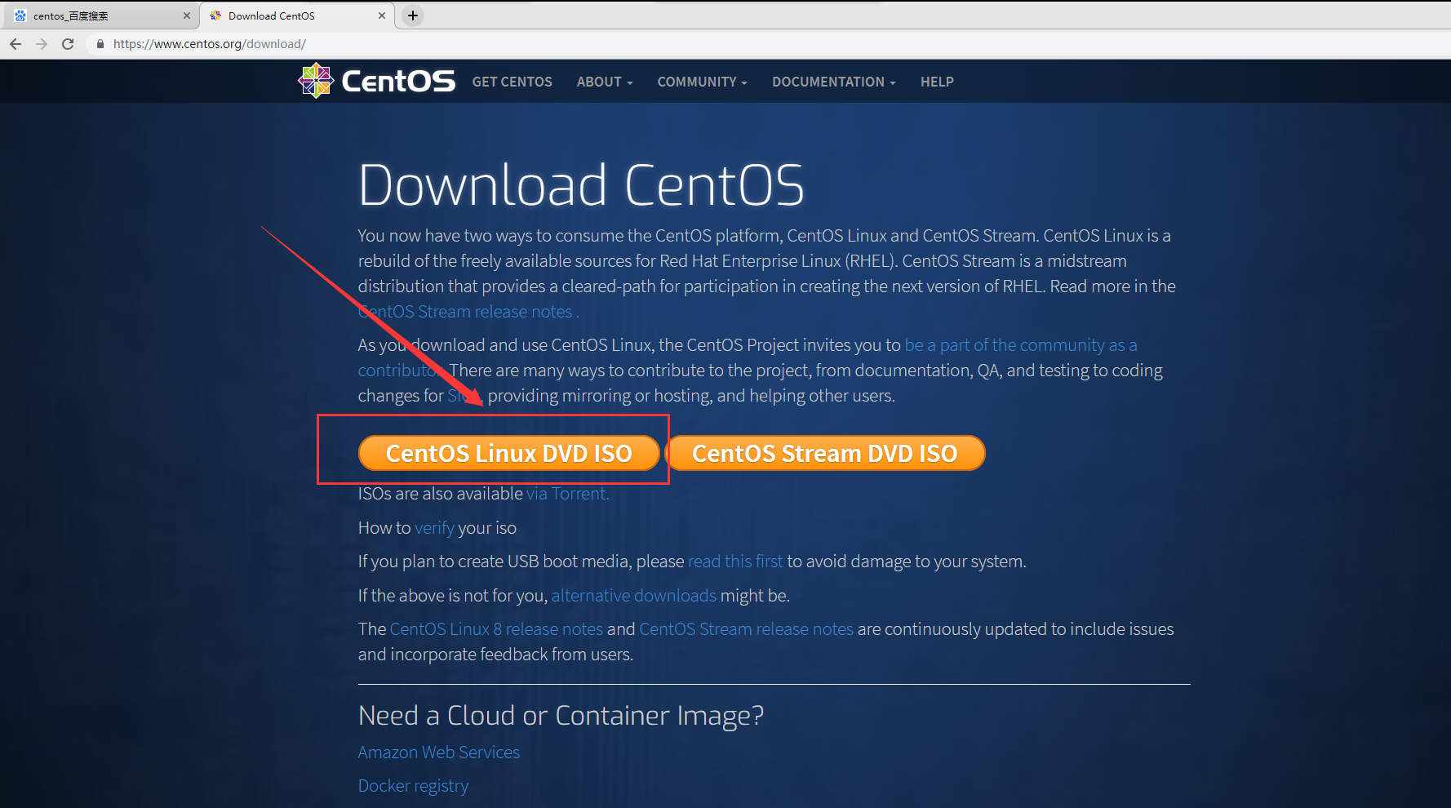Reload the page with the refresh icon
The image size is (1451, 808).
(x=68, y=44)
